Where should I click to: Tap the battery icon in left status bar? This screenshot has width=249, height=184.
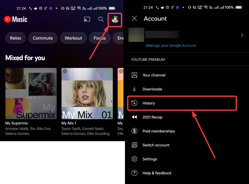tap(112, 8)
